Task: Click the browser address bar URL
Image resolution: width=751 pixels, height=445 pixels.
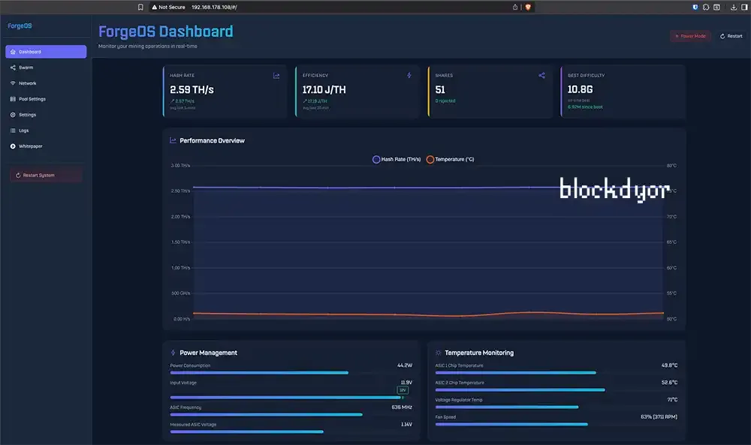Action: tap(214, 8)
